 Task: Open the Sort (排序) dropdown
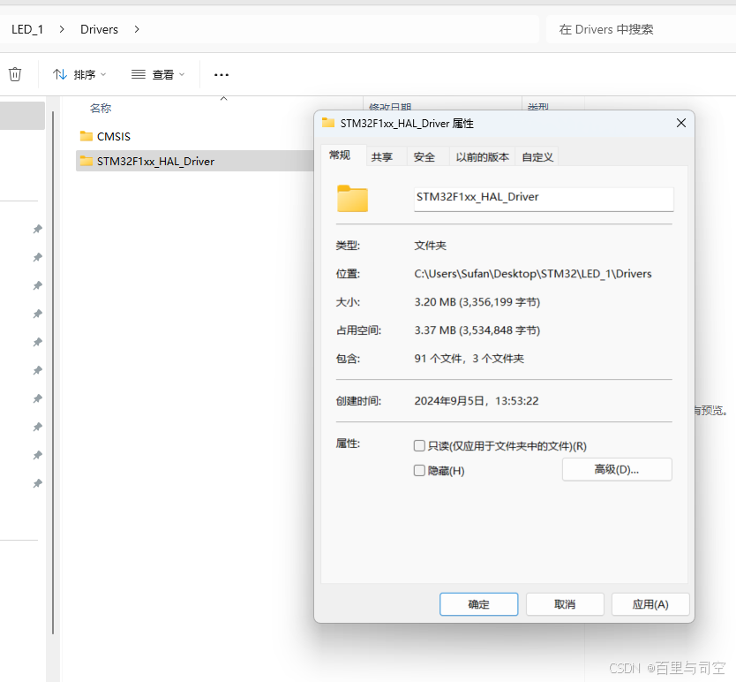click(79, 74)
